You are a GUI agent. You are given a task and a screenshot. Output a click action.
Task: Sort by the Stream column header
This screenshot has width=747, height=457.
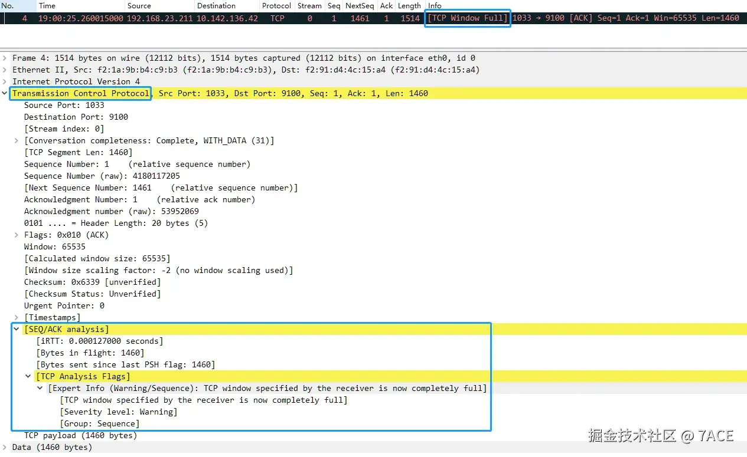coord(309,5)
